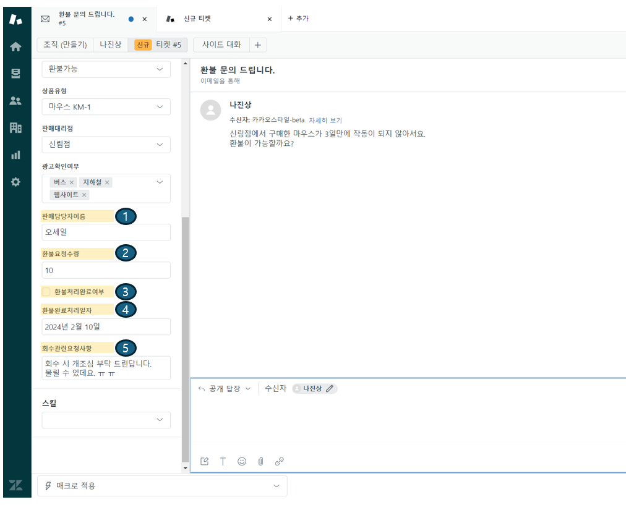Open the Views panel in the sidebar
Image resolution: width=626 pixels, height=510 pixels.
(17, 72)
